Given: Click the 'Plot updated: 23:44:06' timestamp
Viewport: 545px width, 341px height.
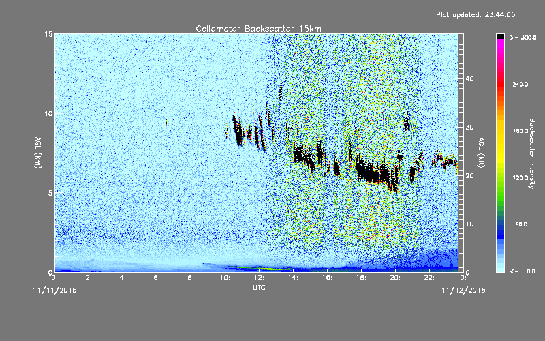Looking at the screenshot, I should pos(476,14).
